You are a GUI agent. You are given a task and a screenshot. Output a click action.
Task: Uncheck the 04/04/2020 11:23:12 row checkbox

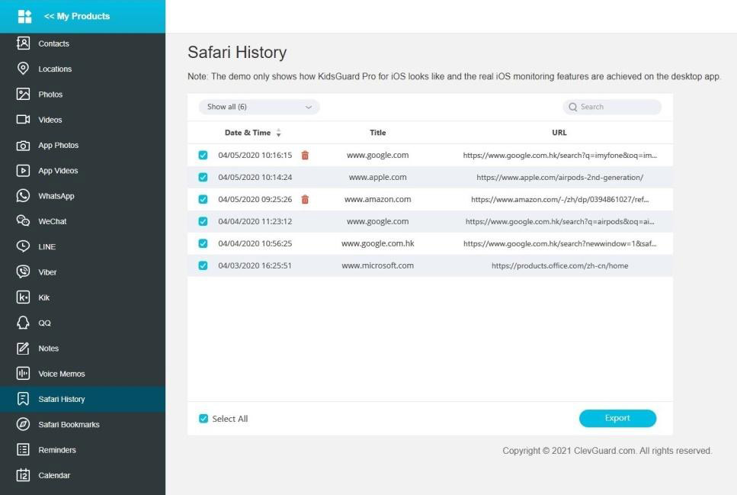click(x=203, y=222)
